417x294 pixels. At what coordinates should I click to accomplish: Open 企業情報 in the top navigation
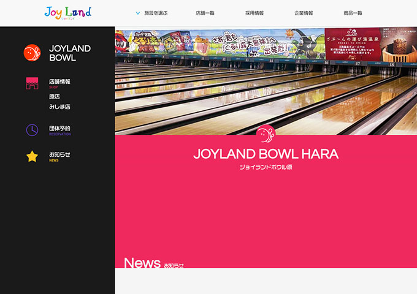pos(304,13)
